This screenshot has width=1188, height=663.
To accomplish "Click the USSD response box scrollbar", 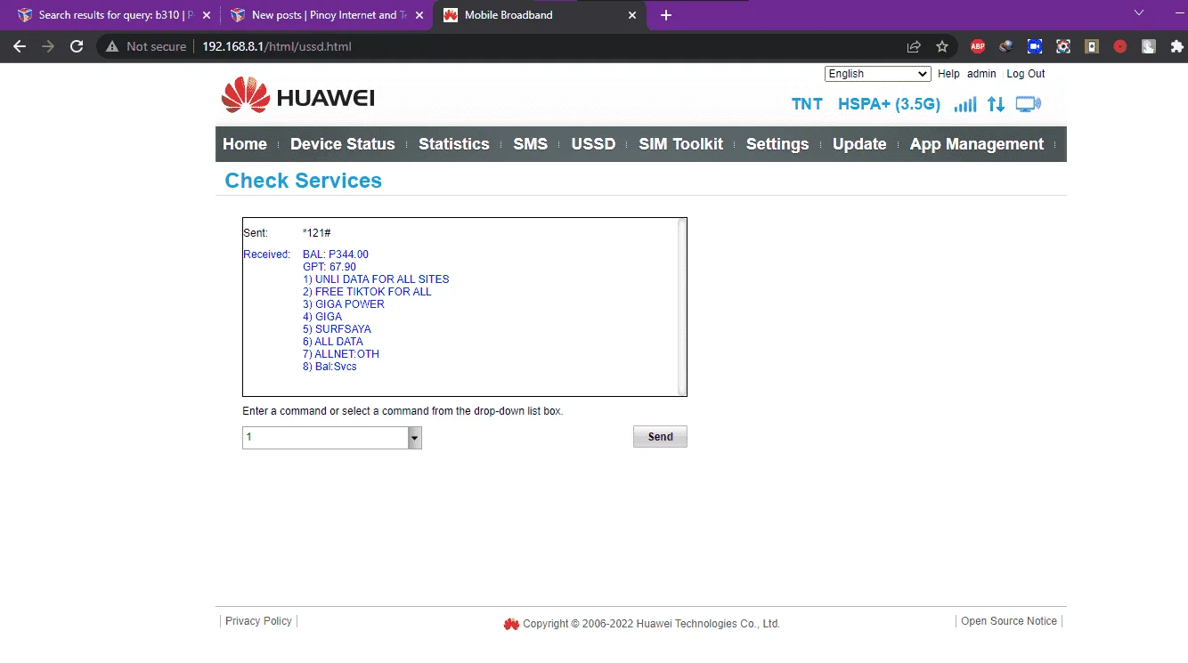I will (x=682, y=306).
